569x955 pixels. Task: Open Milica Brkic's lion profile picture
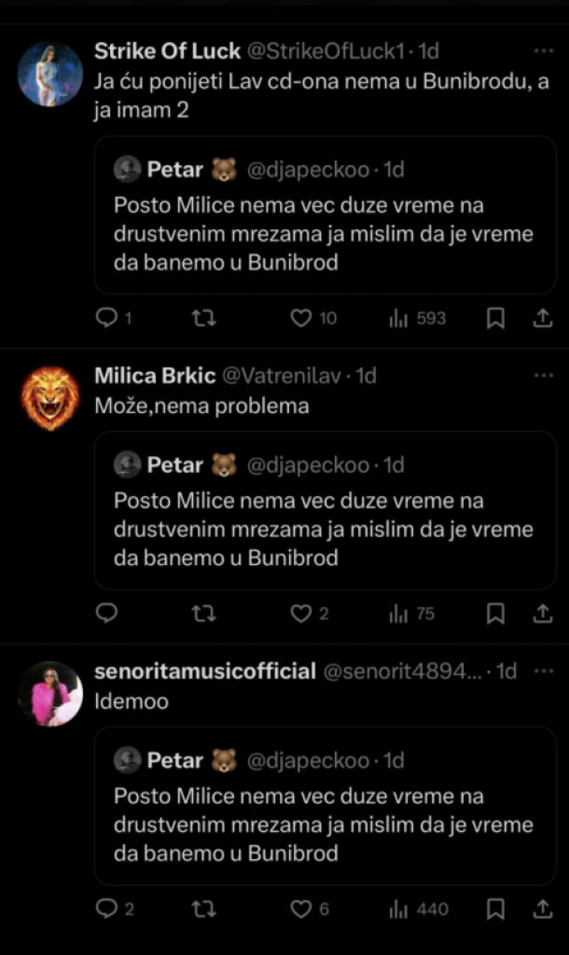[x=50, y=398]
